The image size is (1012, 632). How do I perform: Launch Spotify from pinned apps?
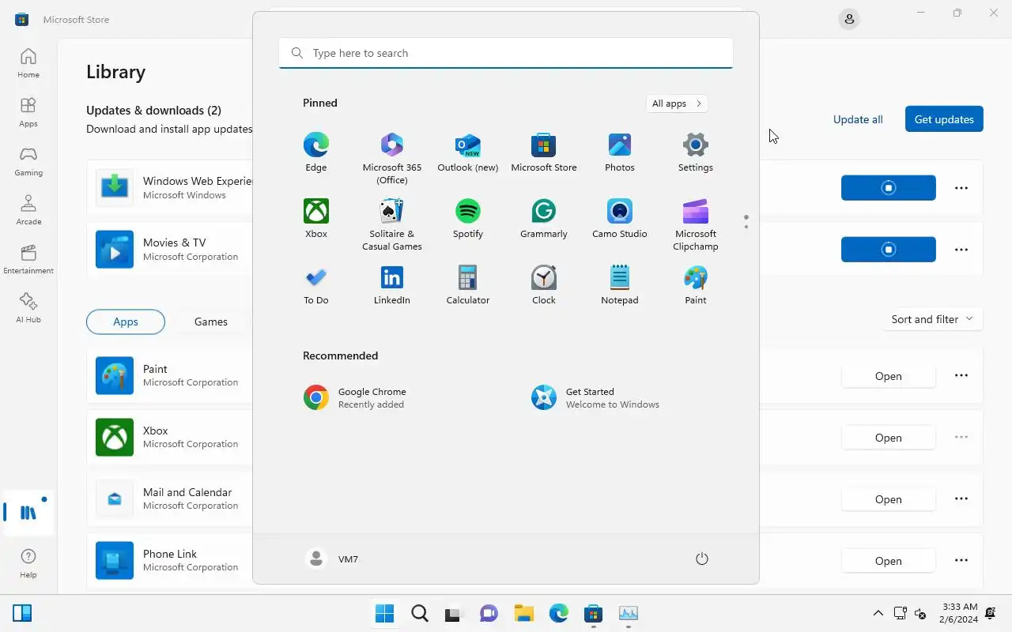(x=468, y=218)
